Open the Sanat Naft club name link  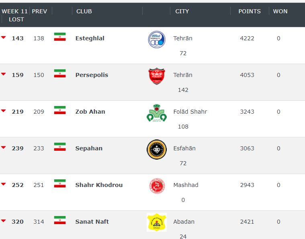[x=92, y=222]
